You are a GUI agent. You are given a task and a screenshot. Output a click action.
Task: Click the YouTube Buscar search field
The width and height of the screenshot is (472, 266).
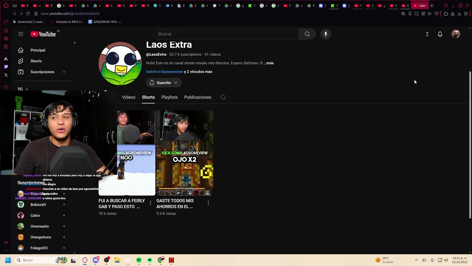coord(226,34)
